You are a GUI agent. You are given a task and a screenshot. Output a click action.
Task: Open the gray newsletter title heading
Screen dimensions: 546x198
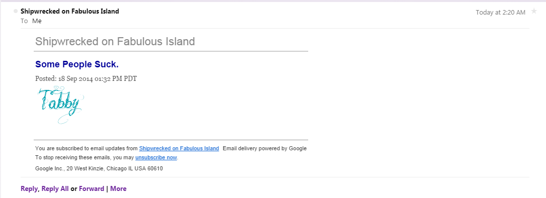coord(115,42)
